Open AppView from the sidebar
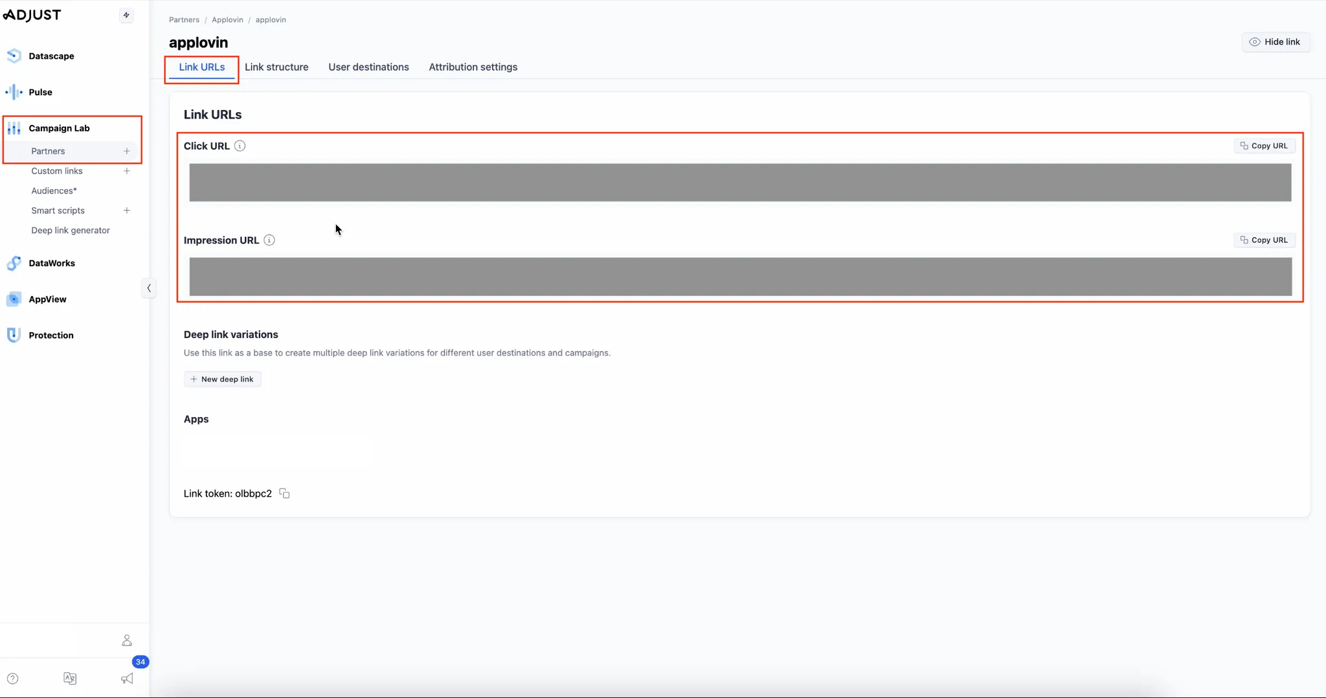Viewport: 1326px width, 698px height. [x=47, y=299]
